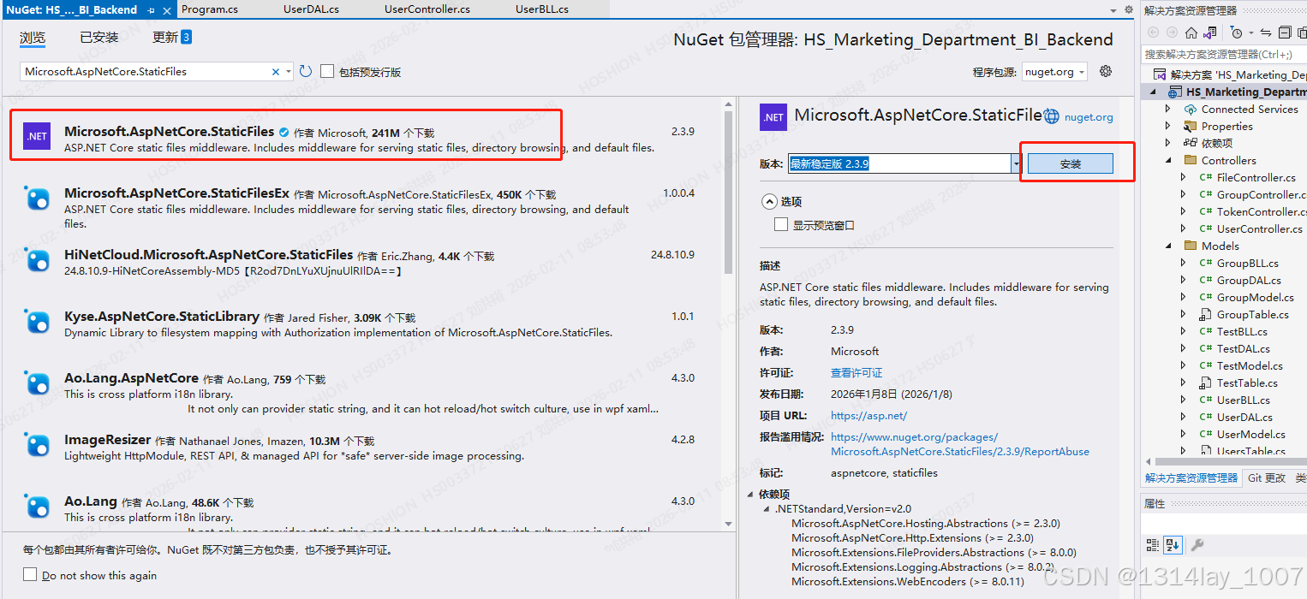This screenshot has width=1307, height=599.
Task: Collapse the .NETStandard,Version=v2.0 node
Action: pyautogui.click(x=767, y=509)
